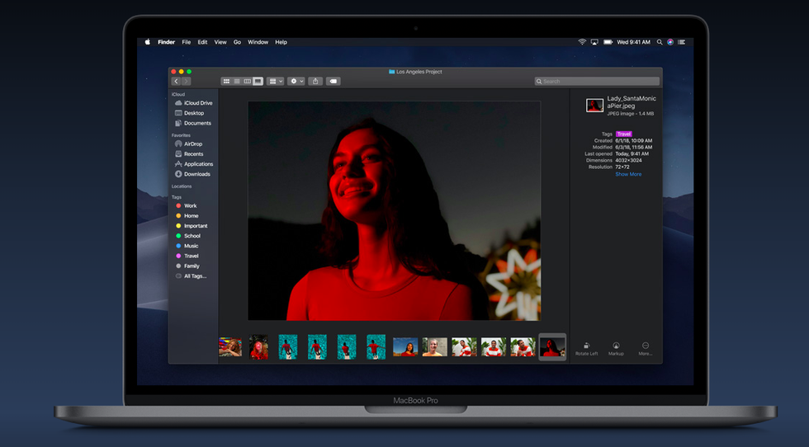Open the Window menu

(x=258, y=42)
